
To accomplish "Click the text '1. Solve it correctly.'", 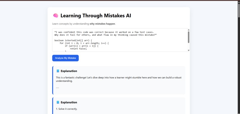I will (x=67, y=109).
